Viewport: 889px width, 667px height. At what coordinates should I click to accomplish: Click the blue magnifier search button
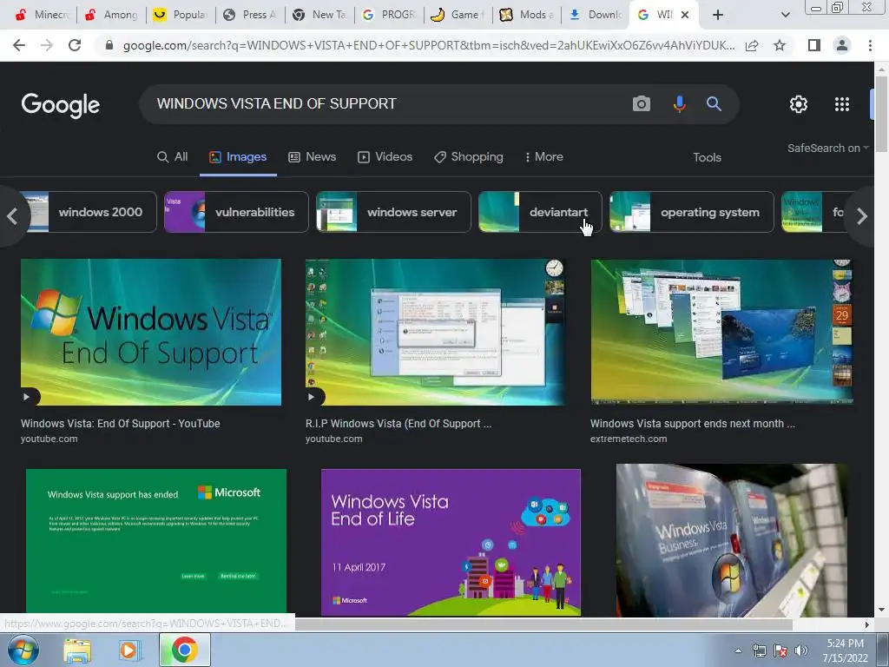[714, 104]
